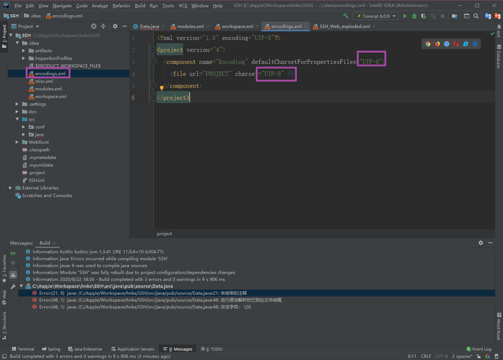Run with Coverage shield icon

coord(423,16)
